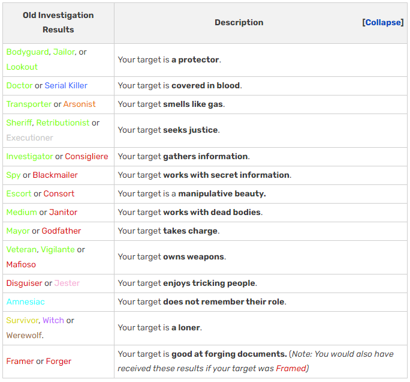The height and width of the screenshot is (382, 410).
Task: Open the Jailor role link
Action: [x=64, y=52]
